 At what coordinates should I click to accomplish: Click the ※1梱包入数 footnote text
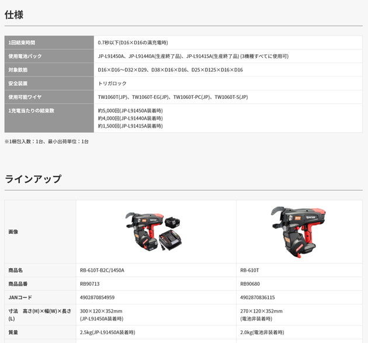pos(47,141)
